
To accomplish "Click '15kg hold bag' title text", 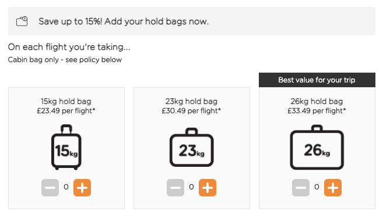I will click(66, 101).
